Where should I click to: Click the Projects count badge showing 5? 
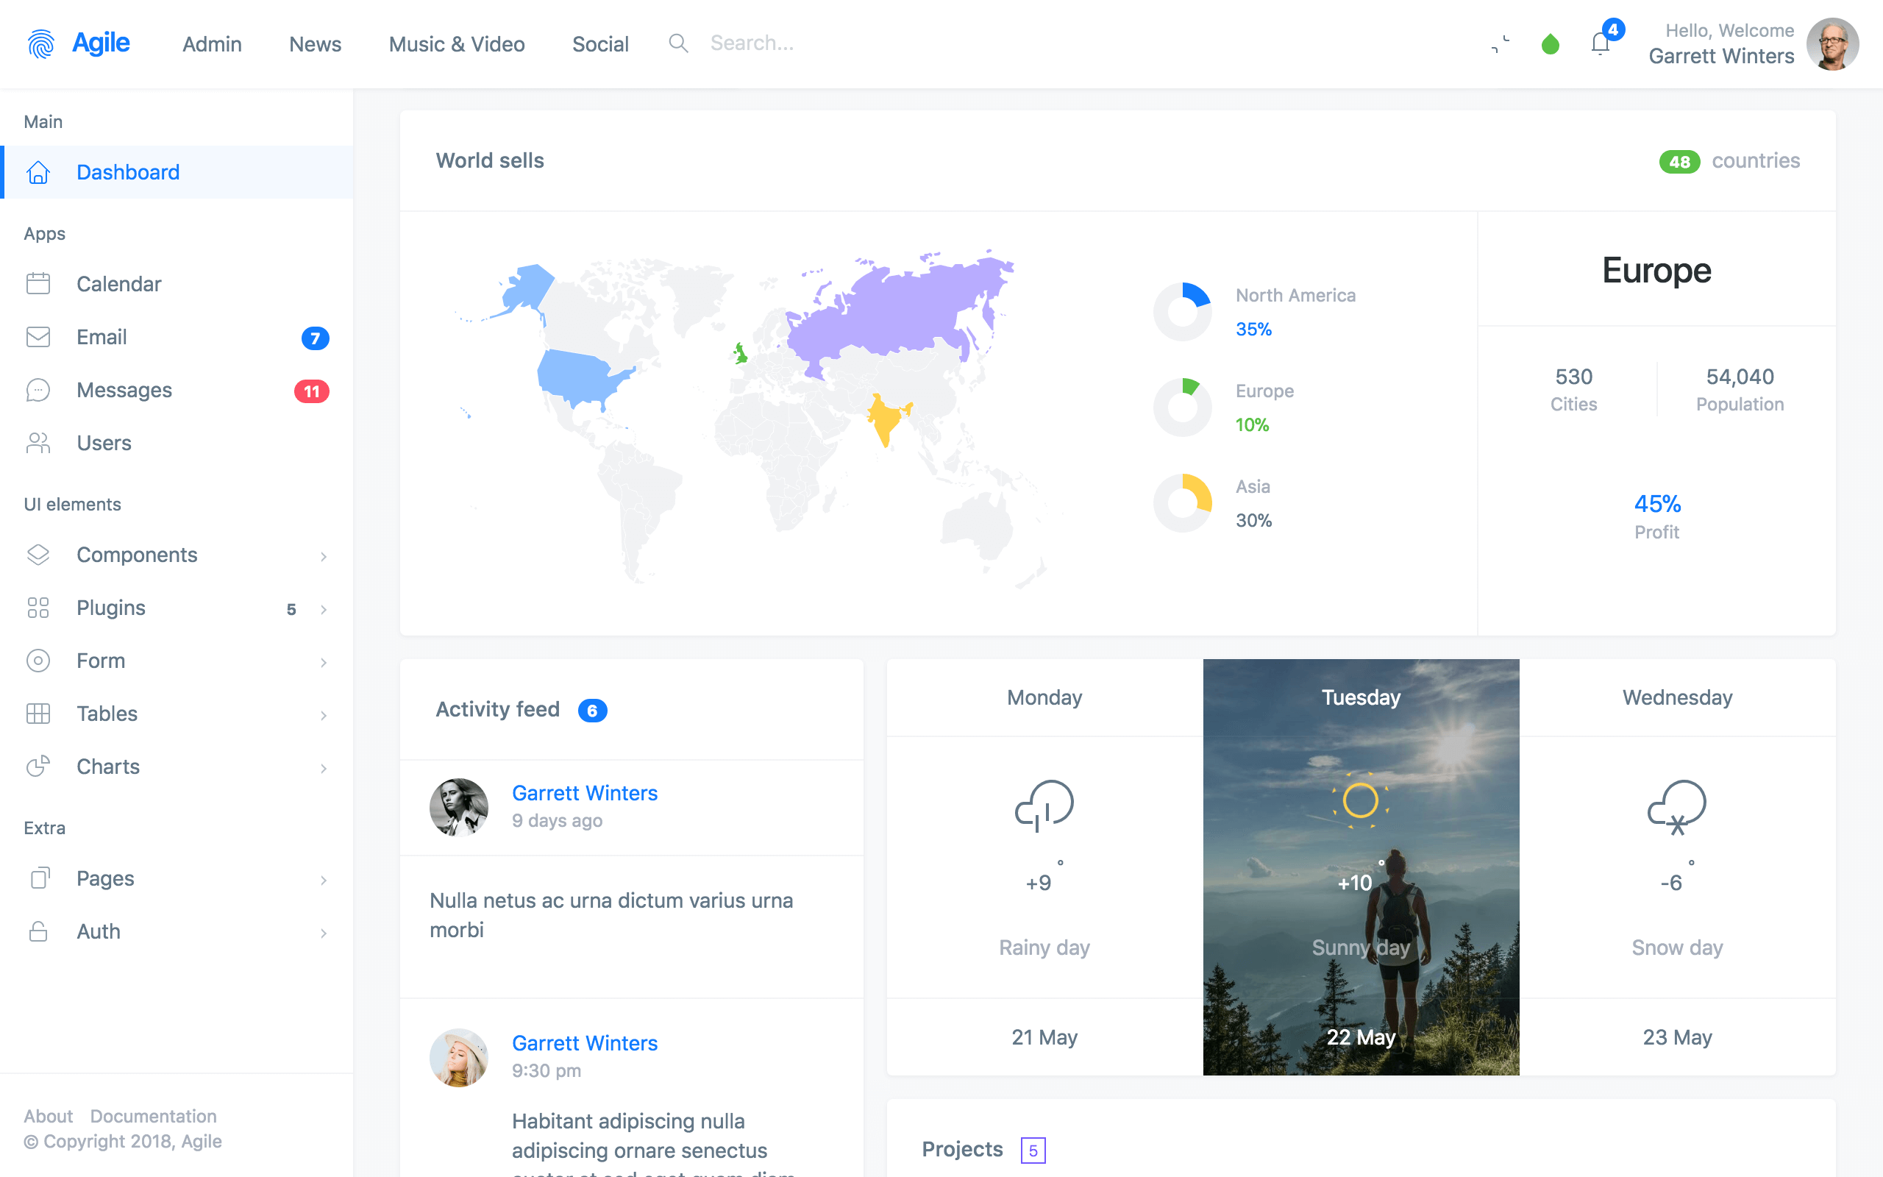click(1033, 1150)
